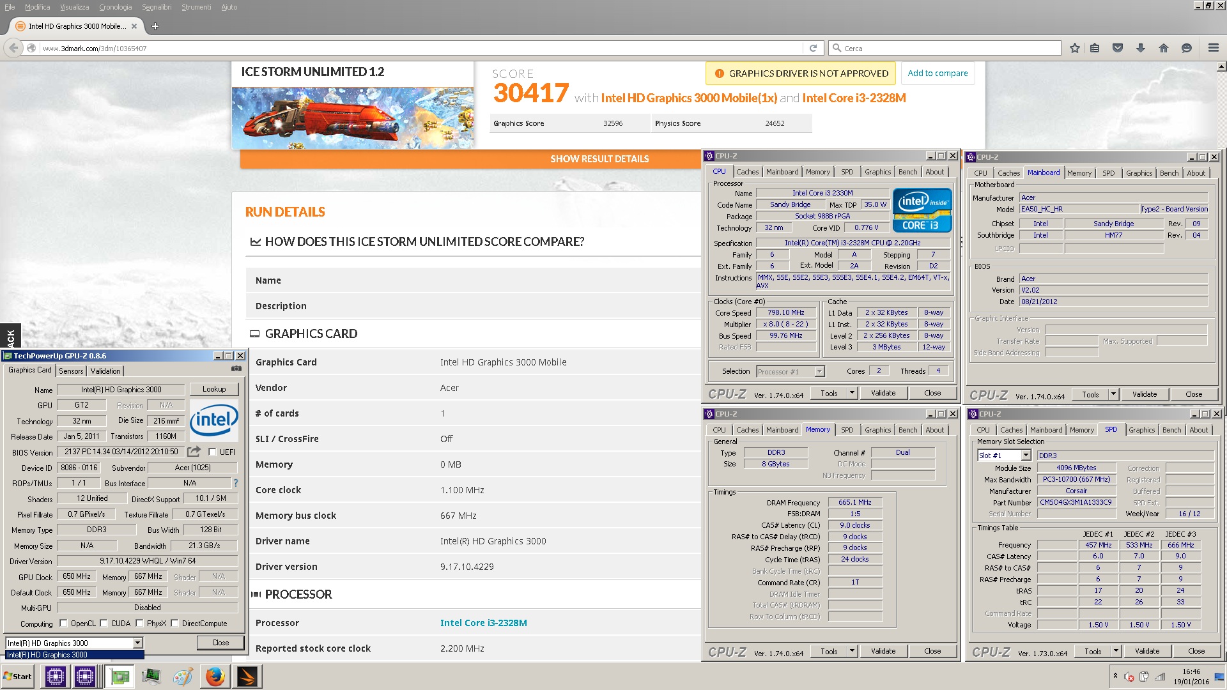The height and width of the screenshot is (690, 1227).
Task: Open a new browser tab
Action: 155,26
